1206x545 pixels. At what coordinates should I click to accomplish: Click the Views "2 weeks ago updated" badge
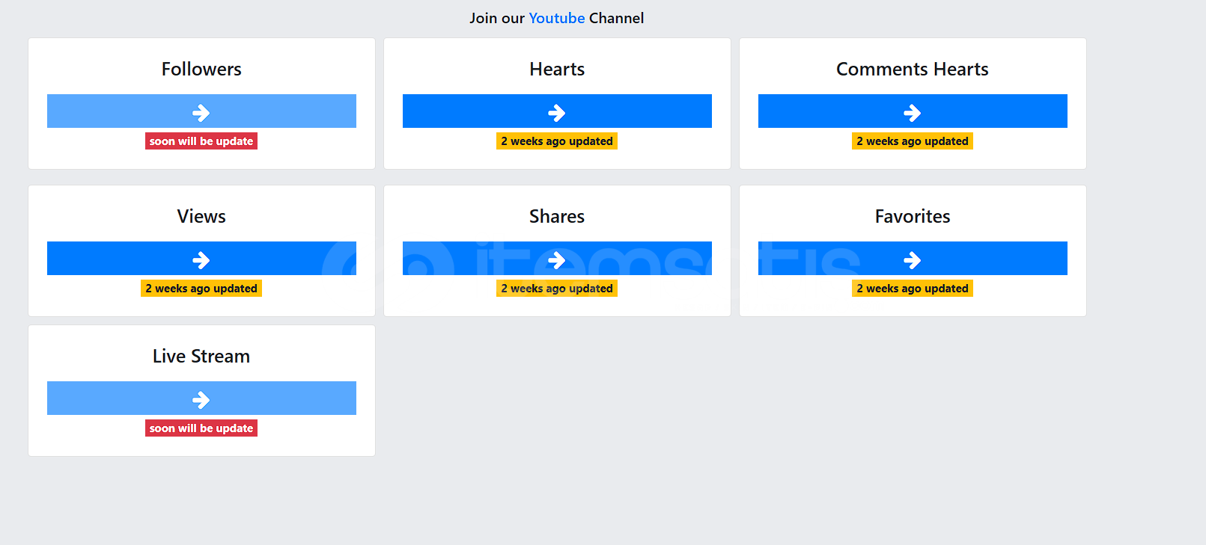pos(201,289)
